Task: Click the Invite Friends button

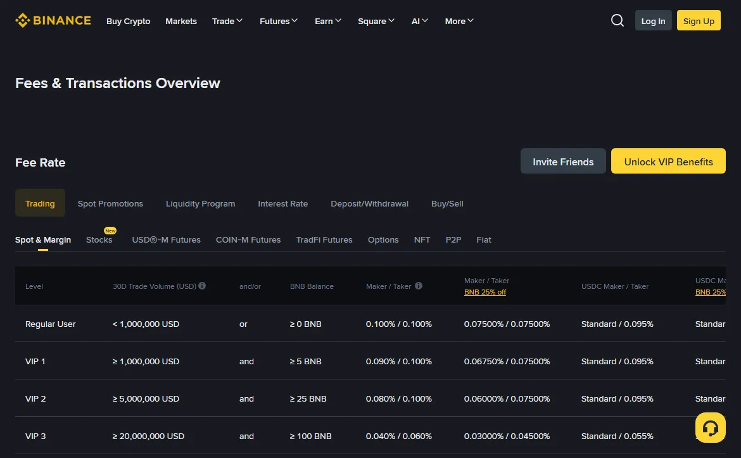Action: [x=563, y=161]
